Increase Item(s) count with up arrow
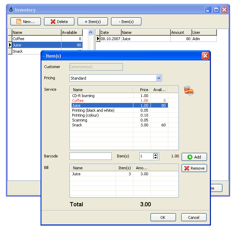The height and width of the screenshot is (229, 235). tap(156, 155)
